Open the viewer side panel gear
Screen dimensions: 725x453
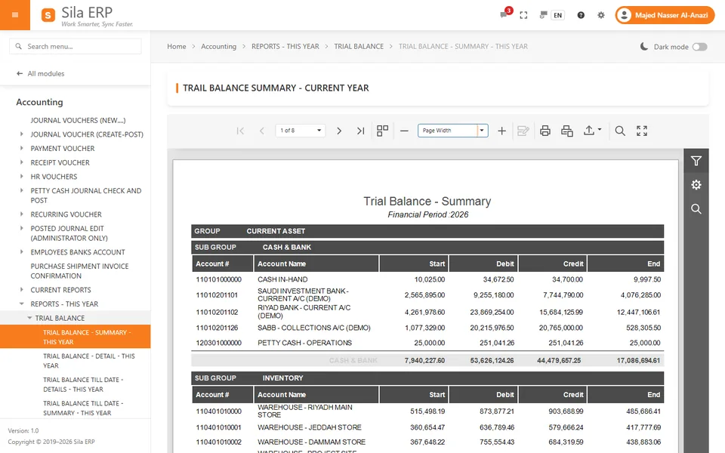pyautogui.click(x=696, y=185)
